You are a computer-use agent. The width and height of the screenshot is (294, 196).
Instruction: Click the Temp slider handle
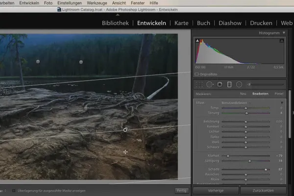coord(246,108)
